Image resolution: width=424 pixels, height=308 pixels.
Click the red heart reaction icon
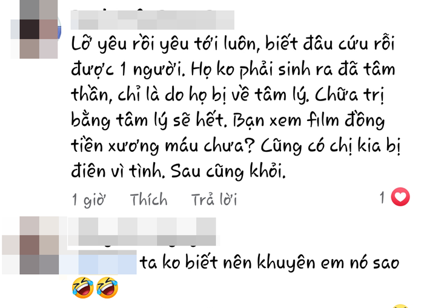(x=400, y=197)
